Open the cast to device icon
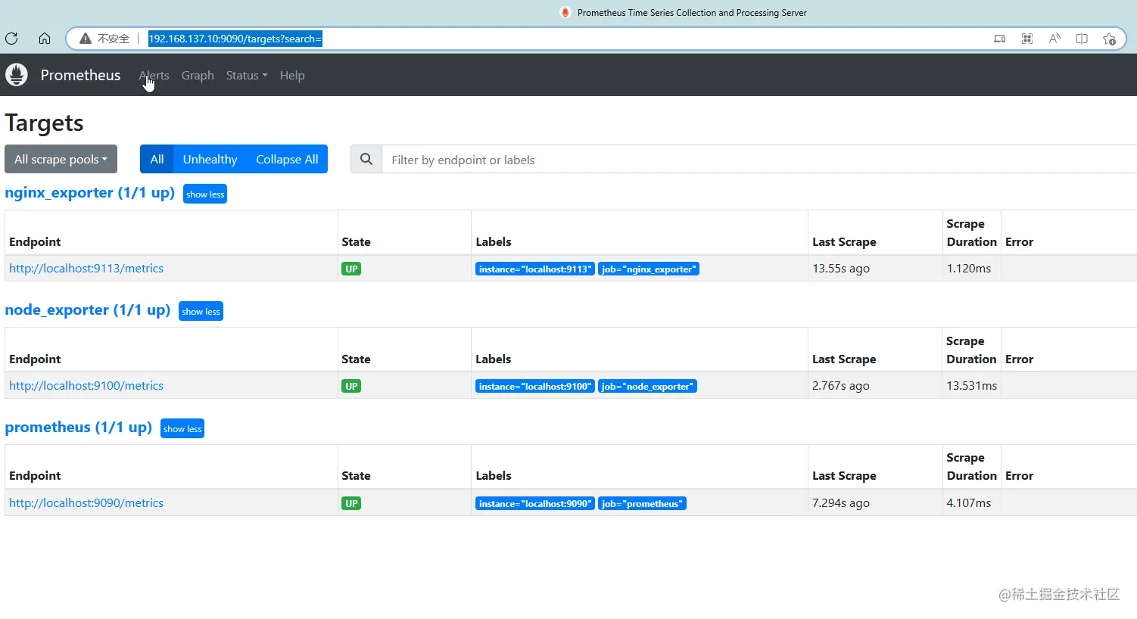This screenshot has height=619, width=1137. coord(1000,39)
